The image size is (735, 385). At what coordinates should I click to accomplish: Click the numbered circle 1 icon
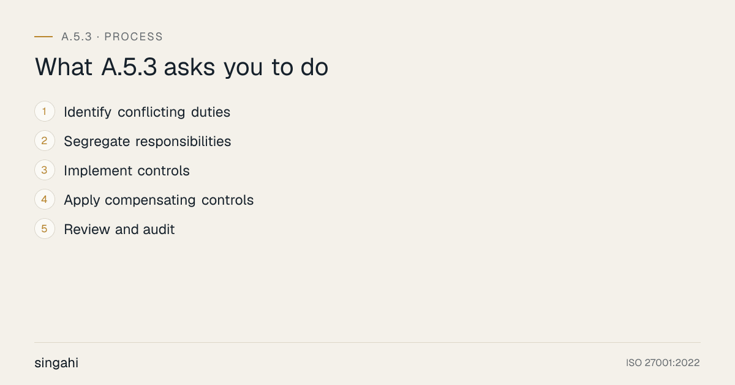click(x=45, y=112)
